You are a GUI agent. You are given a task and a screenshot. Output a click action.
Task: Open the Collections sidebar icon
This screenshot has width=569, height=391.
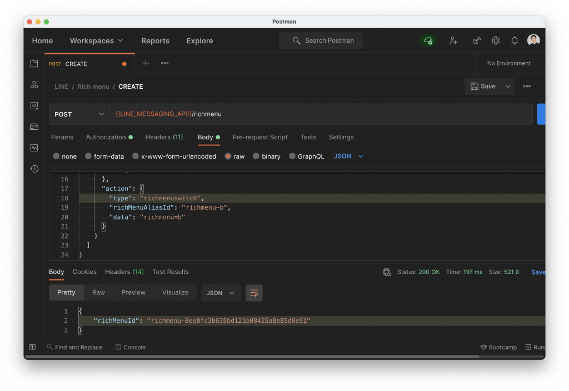(34, 64)
